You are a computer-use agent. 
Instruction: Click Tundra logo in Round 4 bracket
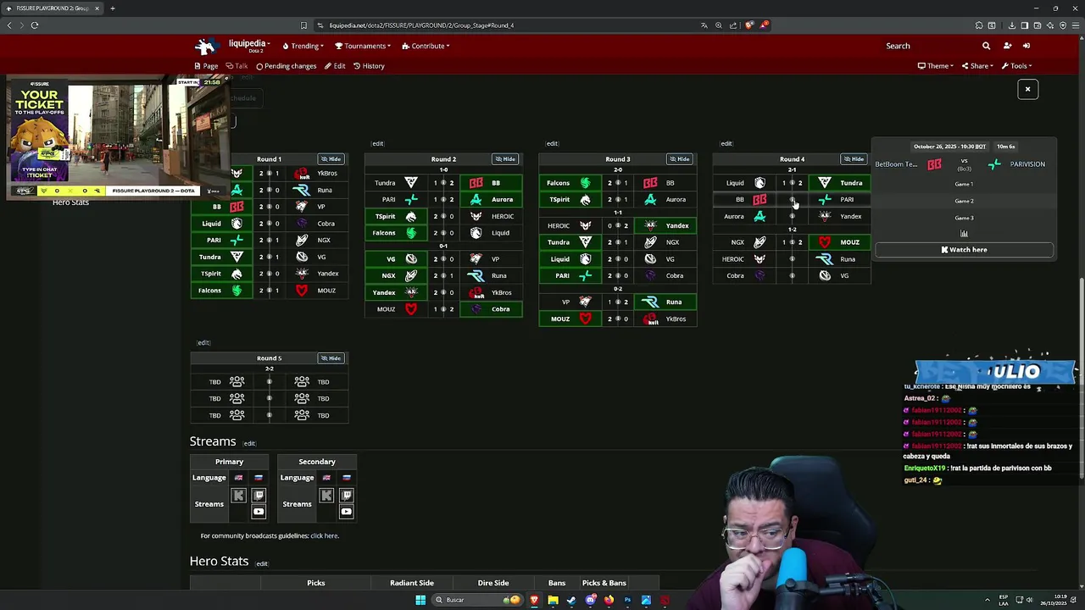pos(824,183)
